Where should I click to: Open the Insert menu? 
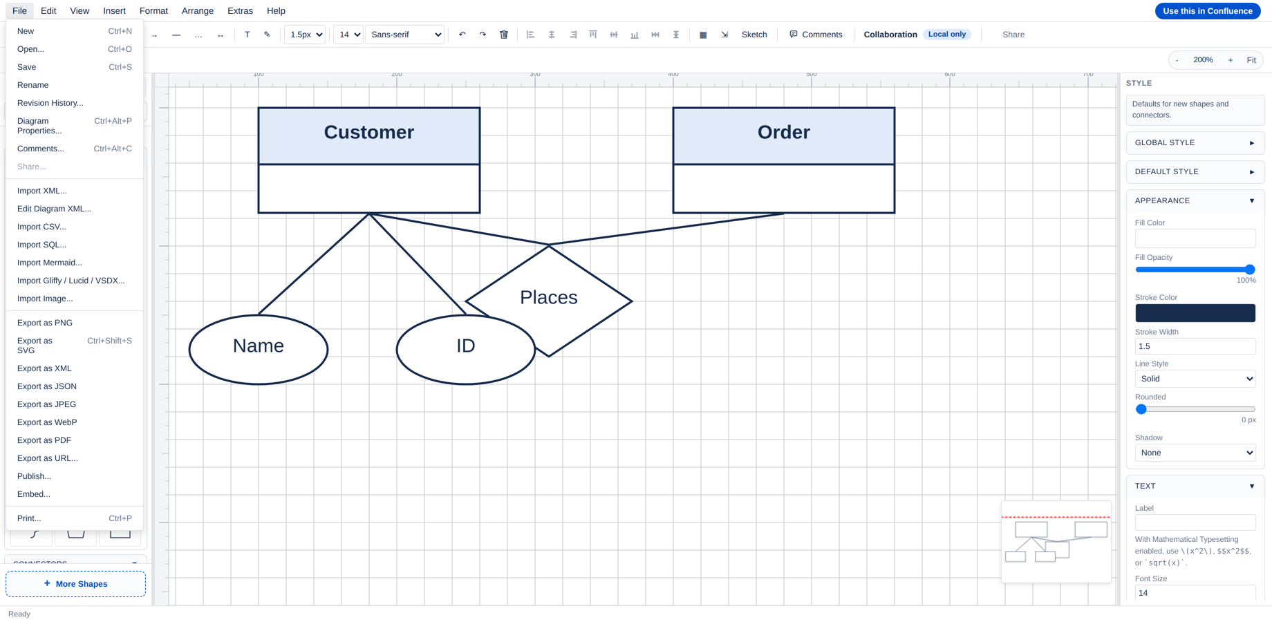[x=114, y=11]
